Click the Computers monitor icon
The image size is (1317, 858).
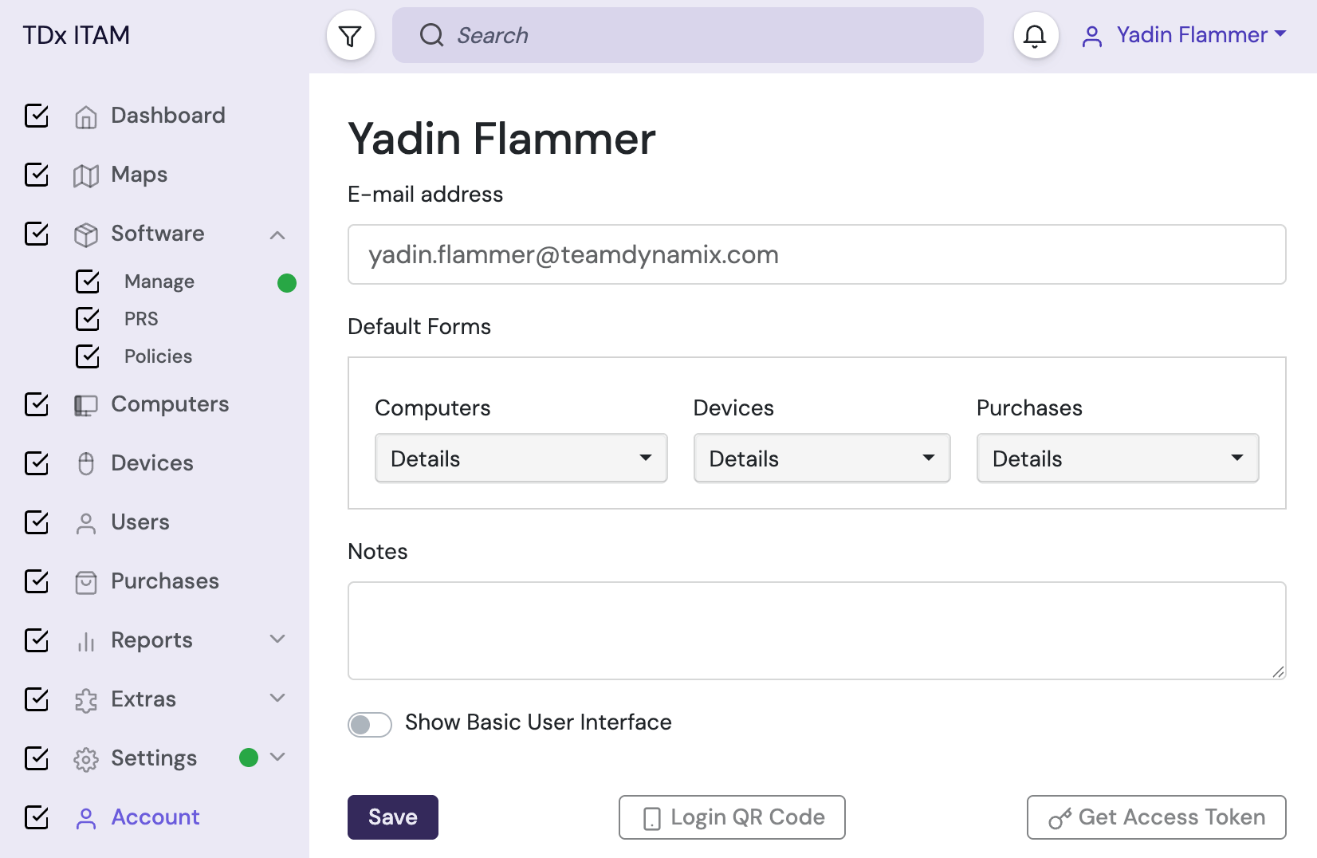coord(86,403)
